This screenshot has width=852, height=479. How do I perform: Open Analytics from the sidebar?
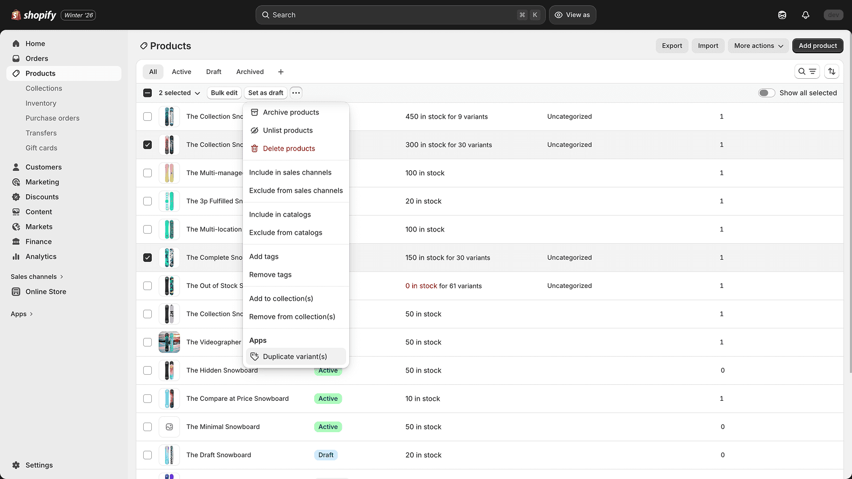(x=40, y=257)
